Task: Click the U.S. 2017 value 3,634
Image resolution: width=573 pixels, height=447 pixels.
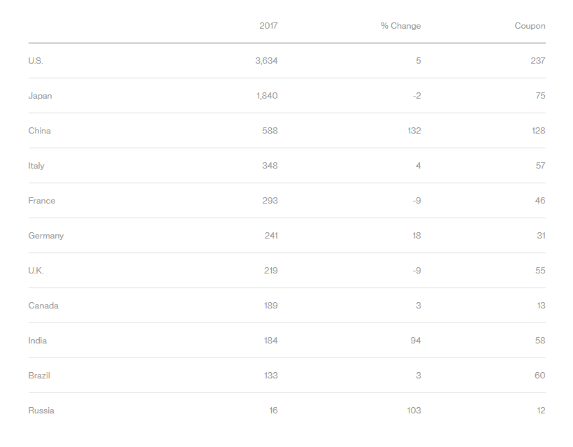Action: pyautogui.click(x=266, y=61)
